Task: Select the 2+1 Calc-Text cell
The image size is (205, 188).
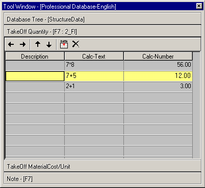Action: [x=94, y=87]
